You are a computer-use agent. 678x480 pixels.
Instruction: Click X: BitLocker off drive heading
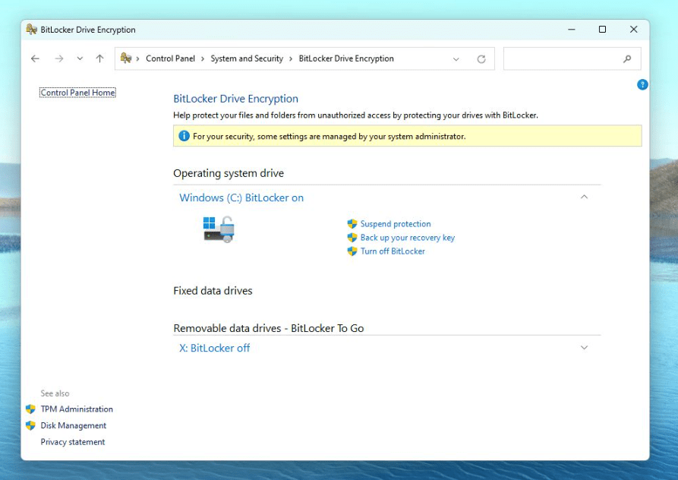tap(214, 348)
